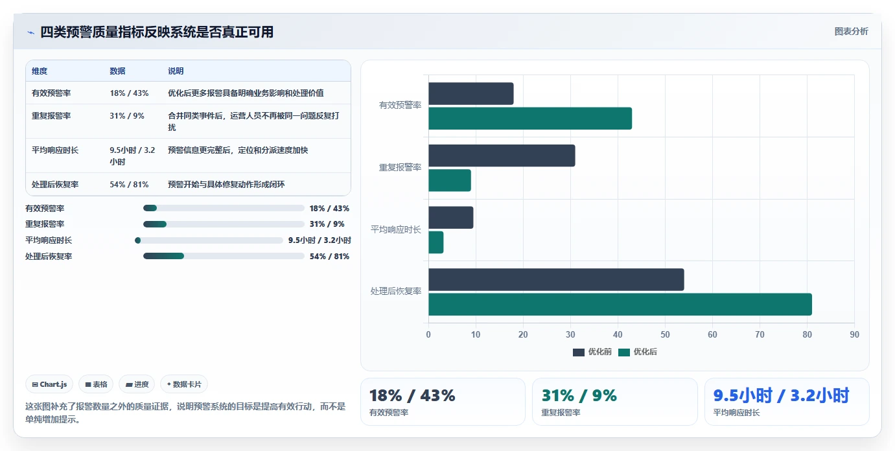Image resolution: width=895 pixels, height=451 pixels.
Task: Click the 18% / 43% data card
Action: tap(443, 402)
